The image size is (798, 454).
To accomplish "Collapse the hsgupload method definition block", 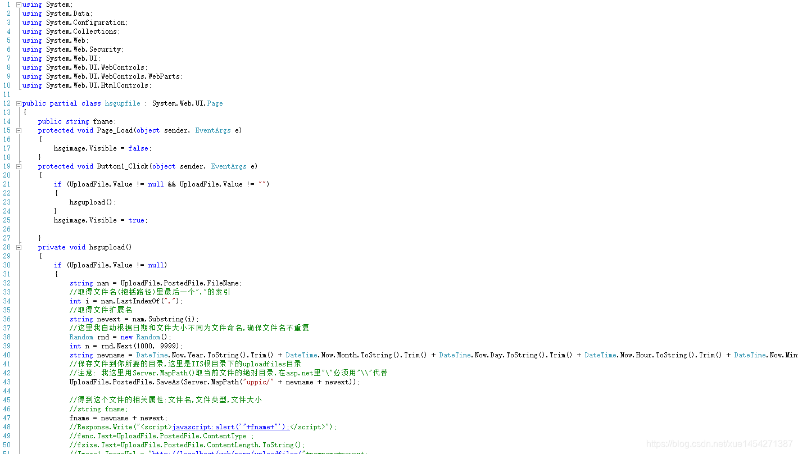I will [x=19, y=247].
